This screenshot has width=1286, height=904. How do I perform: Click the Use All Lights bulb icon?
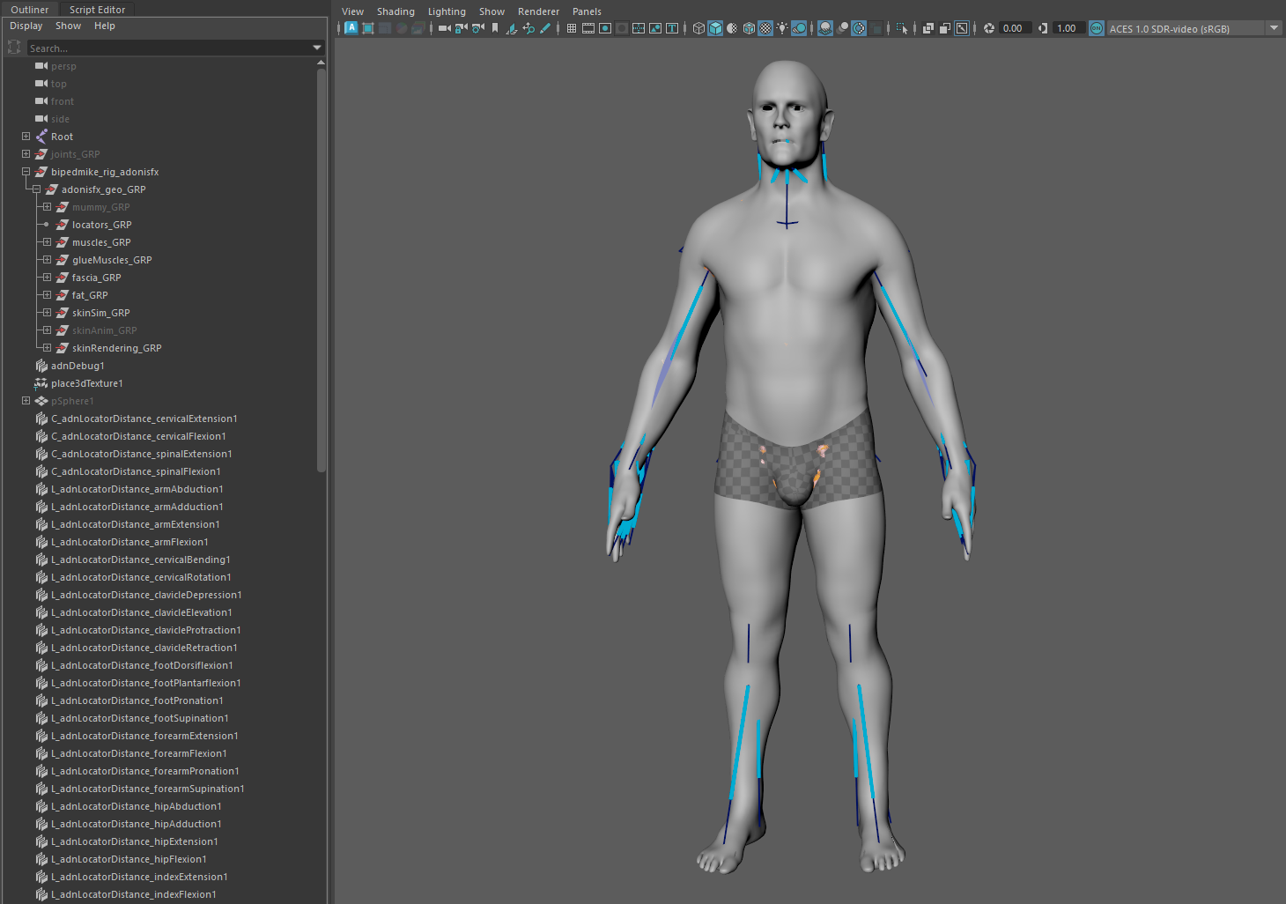[782, 28]
